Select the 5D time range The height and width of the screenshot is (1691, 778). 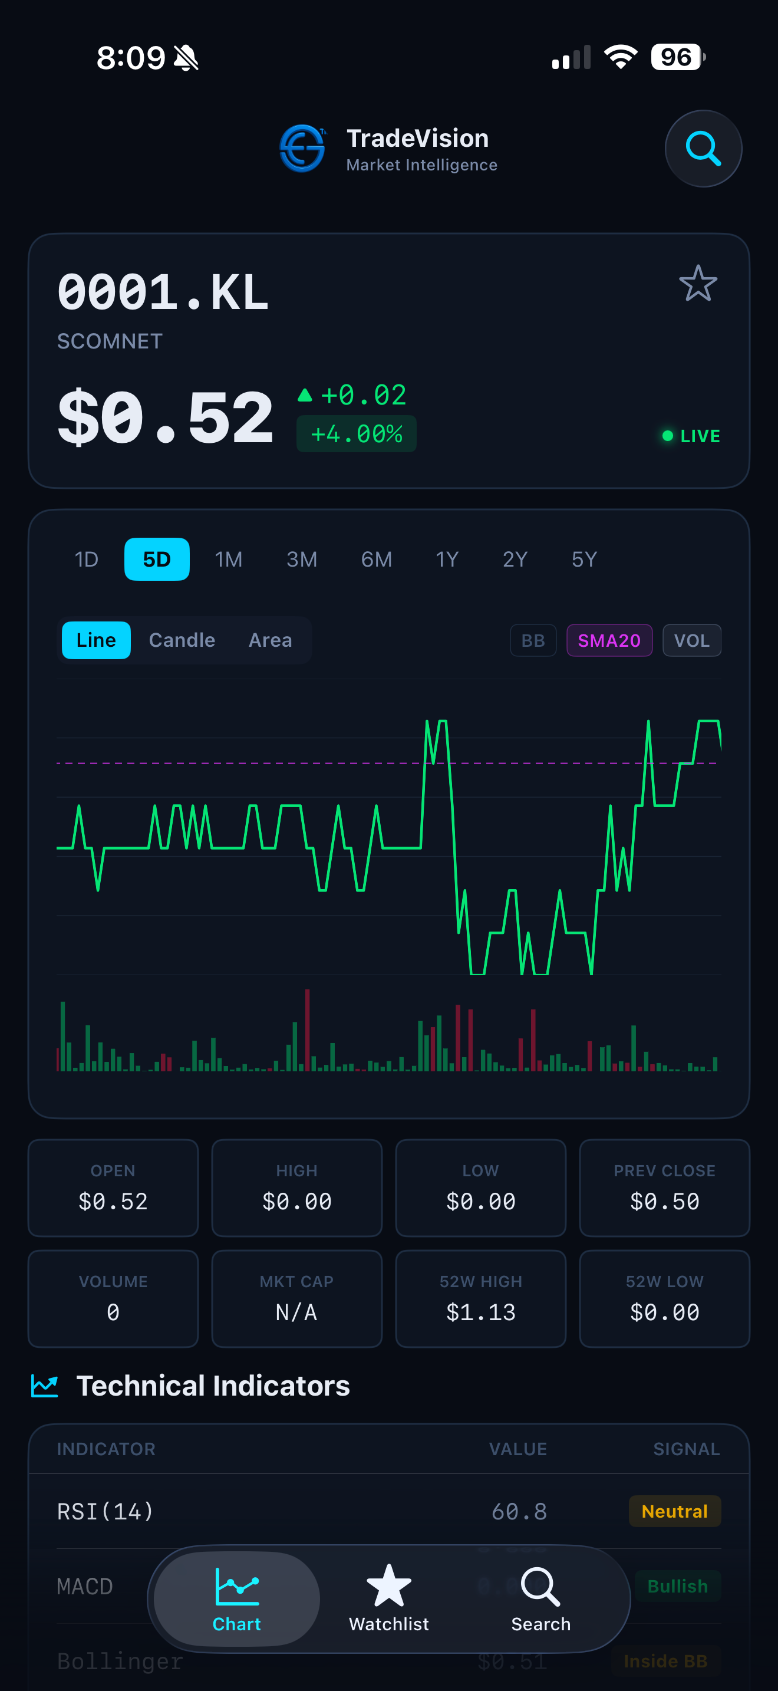(x=157, y=560)
